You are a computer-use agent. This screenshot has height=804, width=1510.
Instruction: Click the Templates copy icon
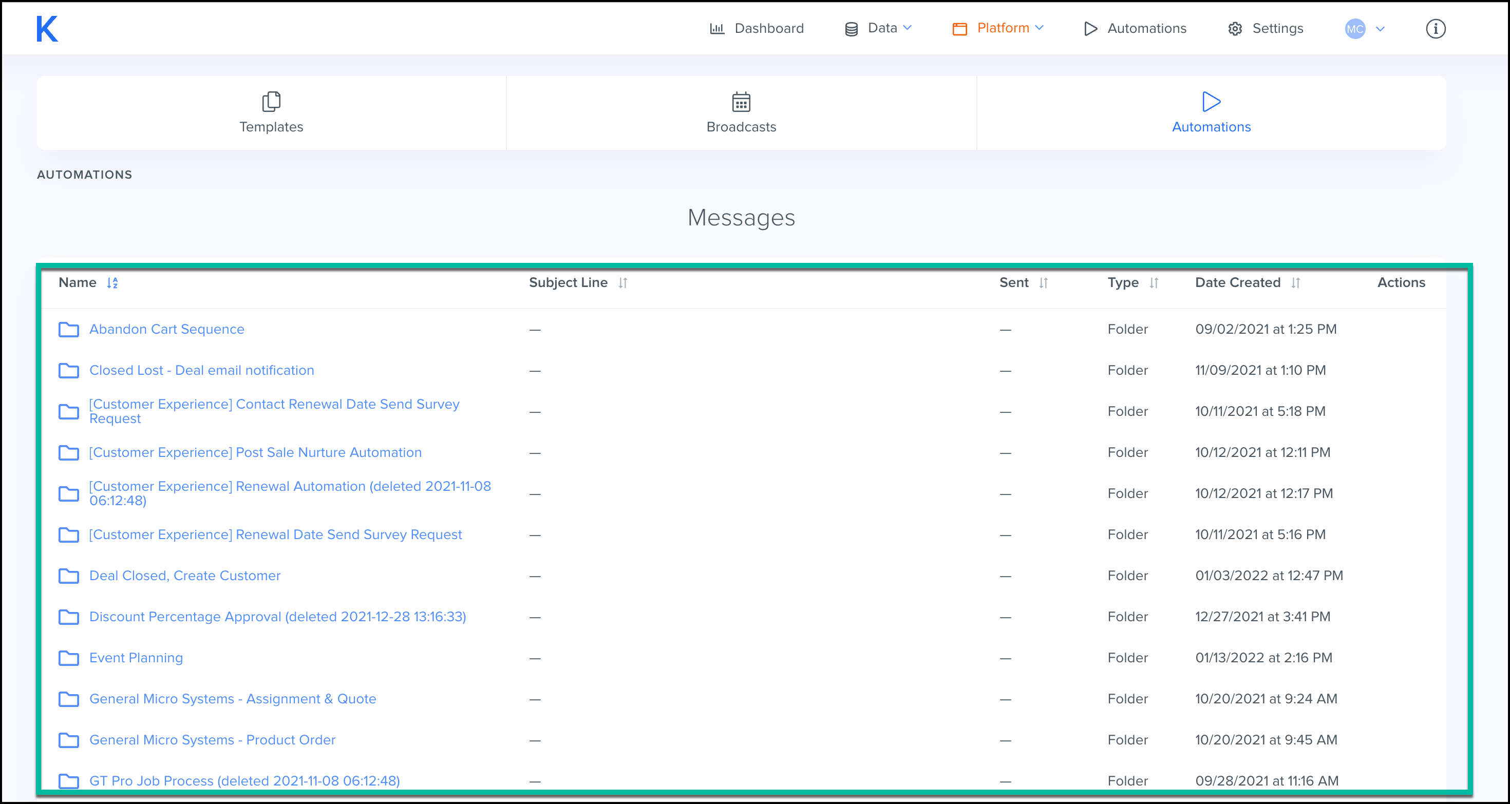(271, 101)
